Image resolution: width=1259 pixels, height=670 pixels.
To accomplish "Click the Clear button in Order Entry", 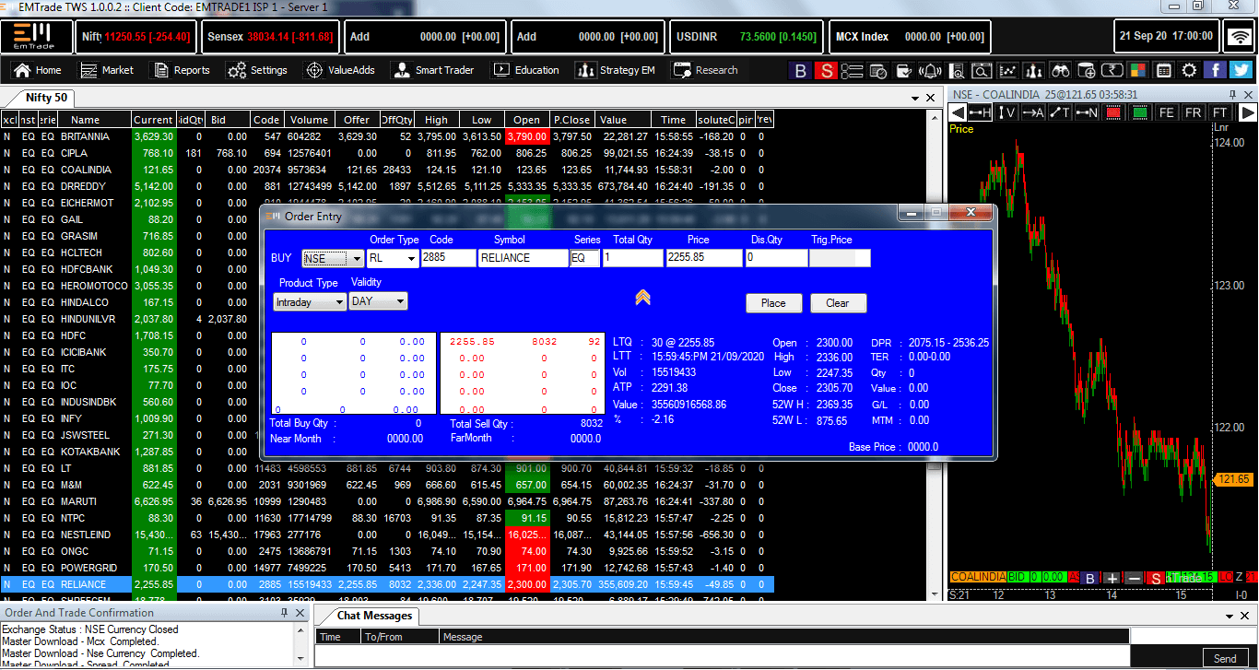I will pos(837,303).
